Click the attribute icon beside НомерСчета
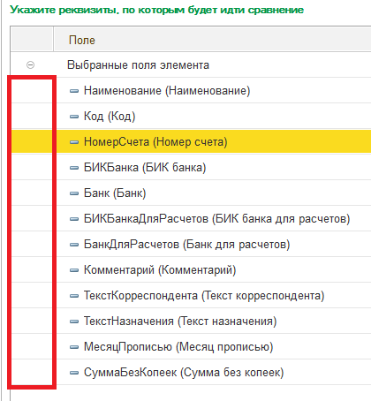 click(x=74, y=142)
